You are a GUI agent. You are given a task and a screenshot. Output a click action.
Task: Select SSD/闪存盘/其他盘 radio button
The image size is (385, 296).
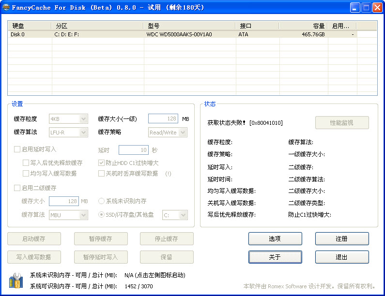(x=102, y=214)
